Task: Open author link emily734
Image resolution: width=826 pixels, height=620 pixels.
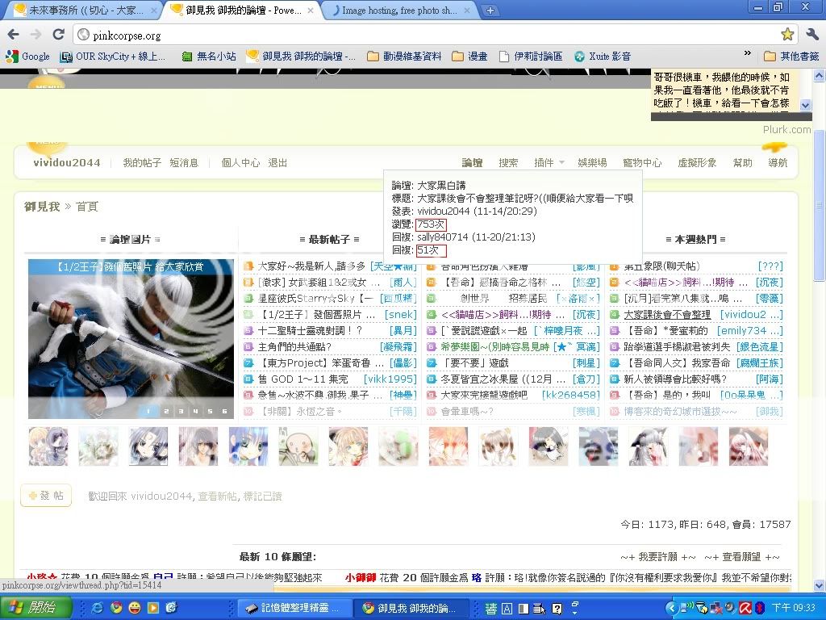Action: 750,330
